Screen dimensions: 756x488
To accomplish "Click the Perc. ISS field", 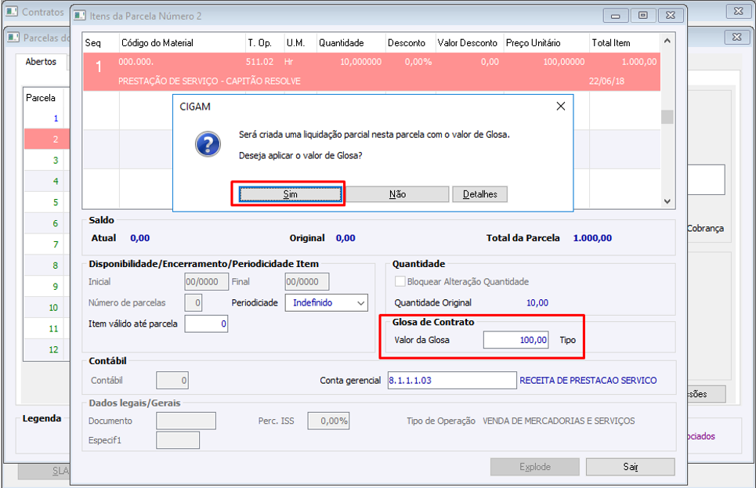I will click(x=328, y=421).
